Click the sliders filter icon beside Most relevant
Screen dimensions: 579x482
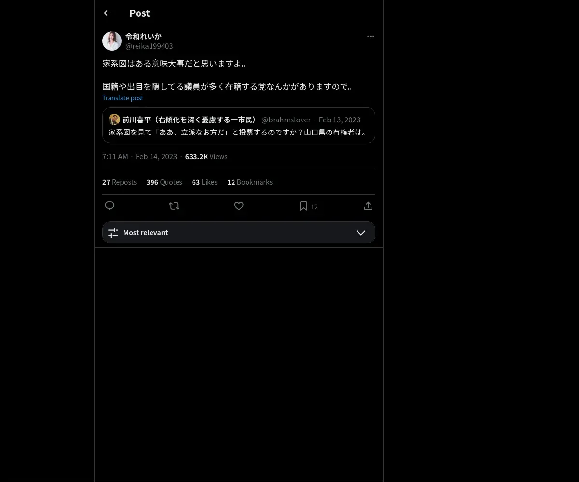(113, 233)
